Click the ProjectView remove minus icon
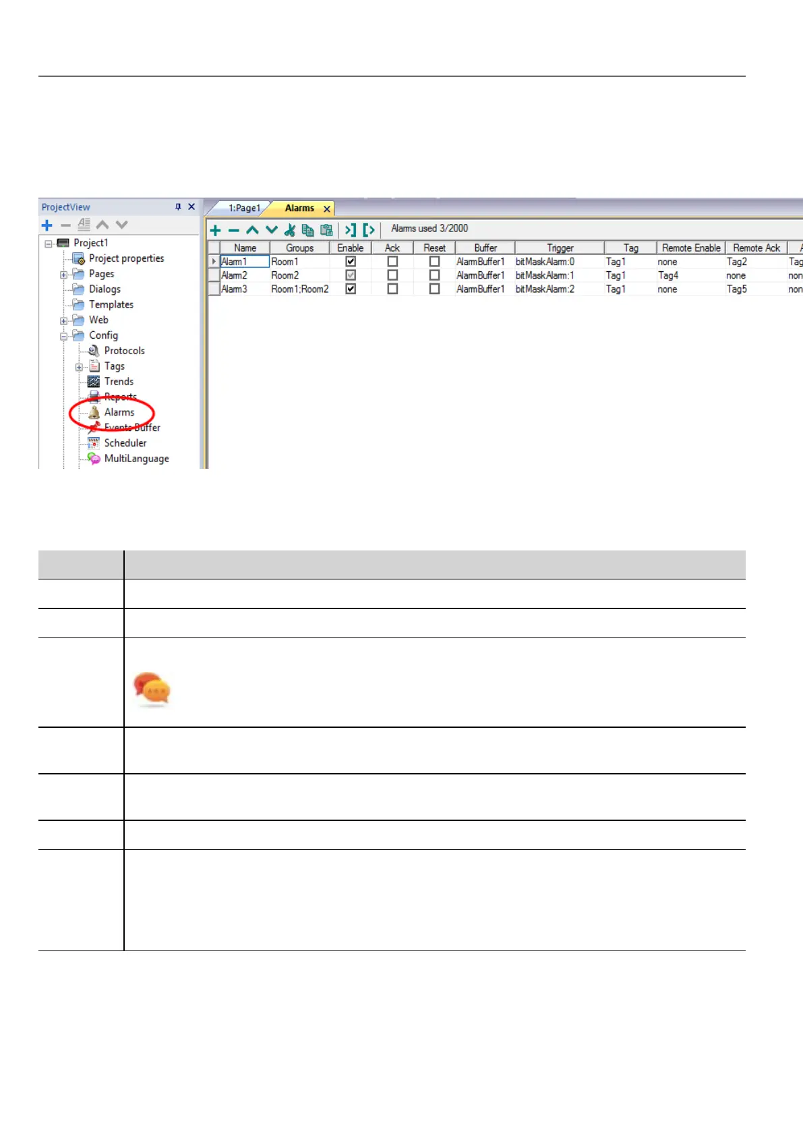 click(x=65, y=225)
